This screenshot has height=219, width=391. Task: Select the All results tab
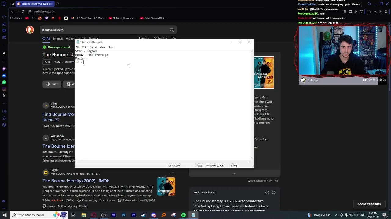[46, 39]
